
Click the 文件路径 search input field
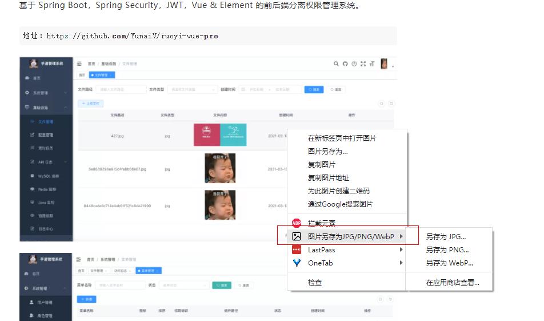pos(121,90)
